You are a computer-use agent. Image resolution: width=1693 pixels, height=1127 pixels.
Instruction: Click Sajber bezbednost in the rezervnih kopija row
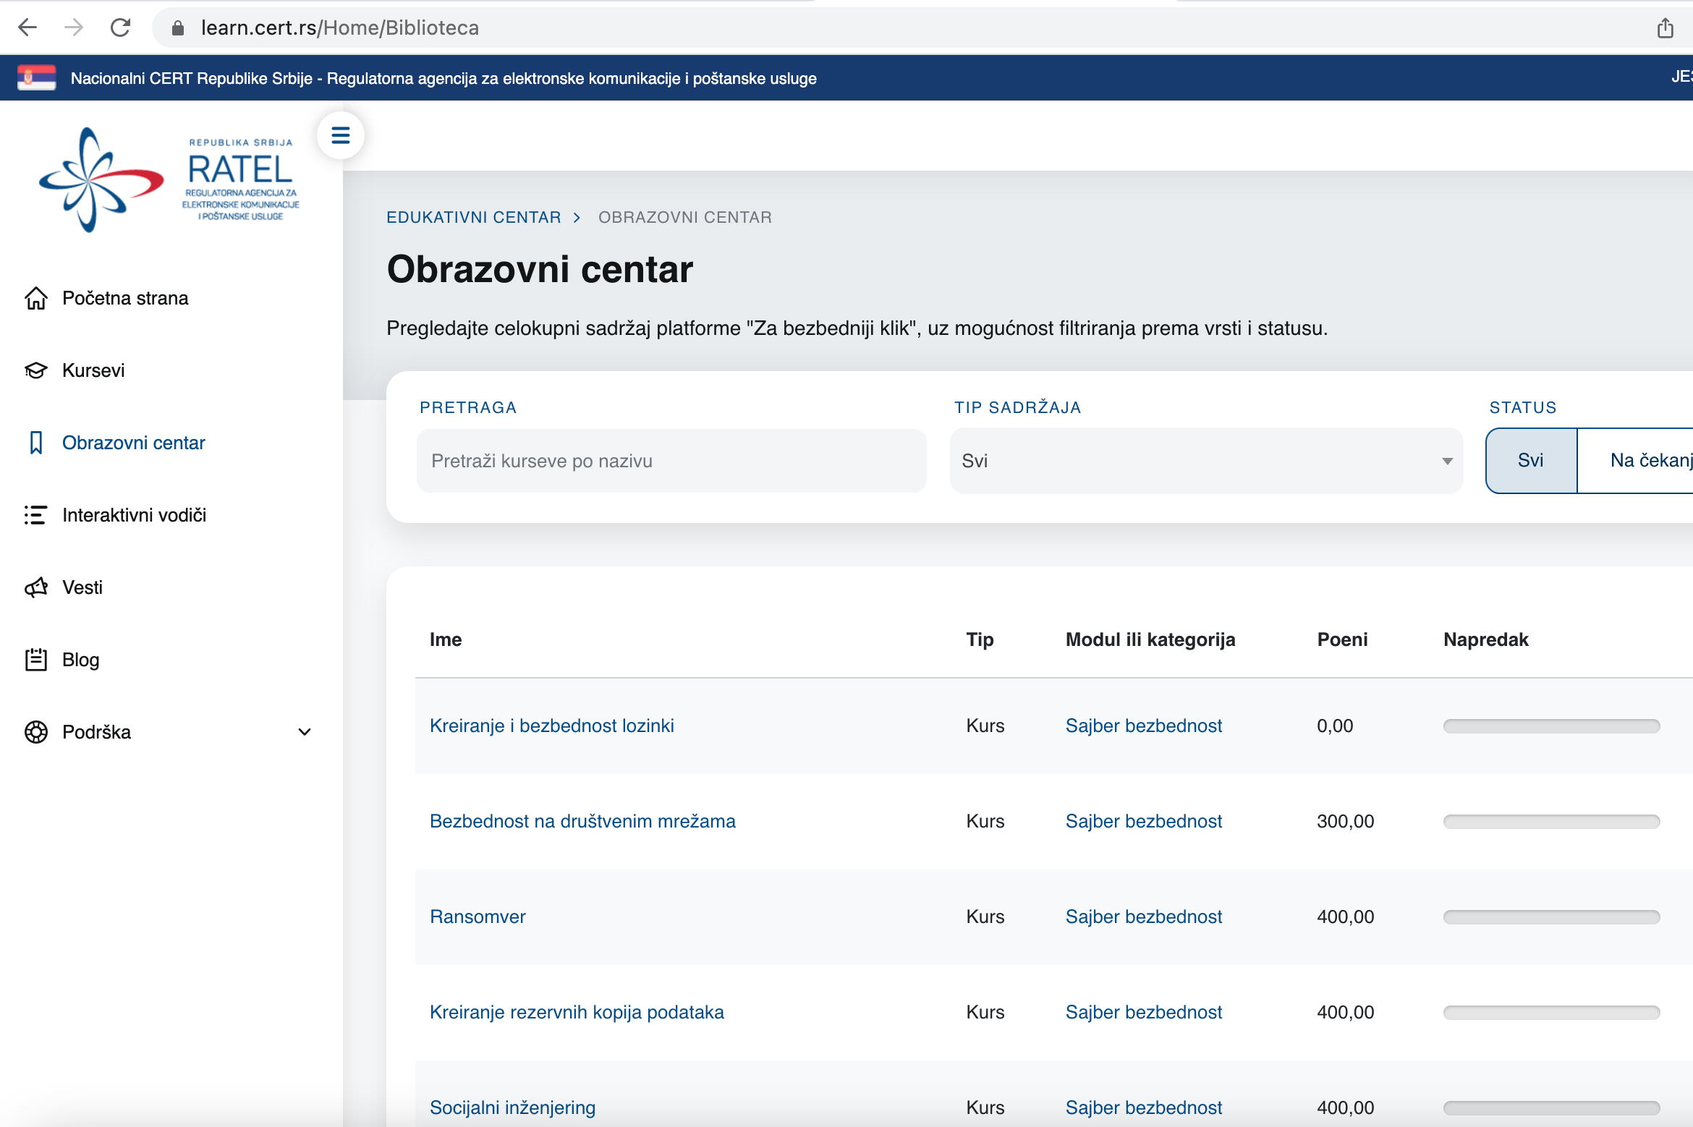1144,1012
